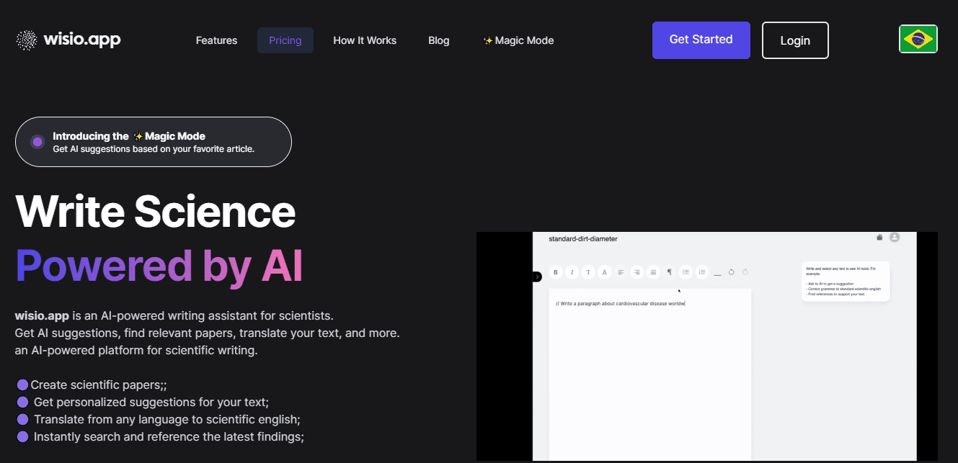Open the Brazilian flag language selector
Image resolution: width=958 pixels, height=463 pixels.
(x=918, y=39)
